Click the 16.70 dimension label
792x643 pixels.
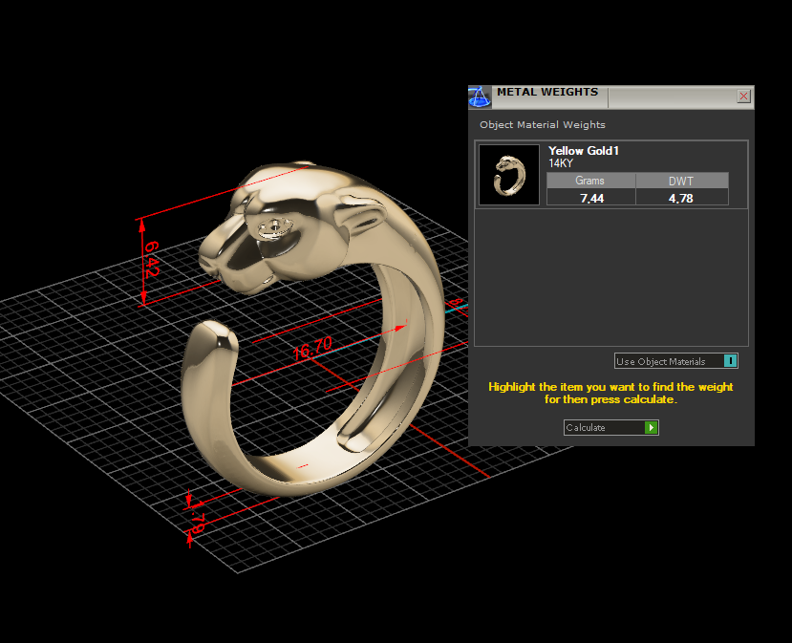click(312, 348)
